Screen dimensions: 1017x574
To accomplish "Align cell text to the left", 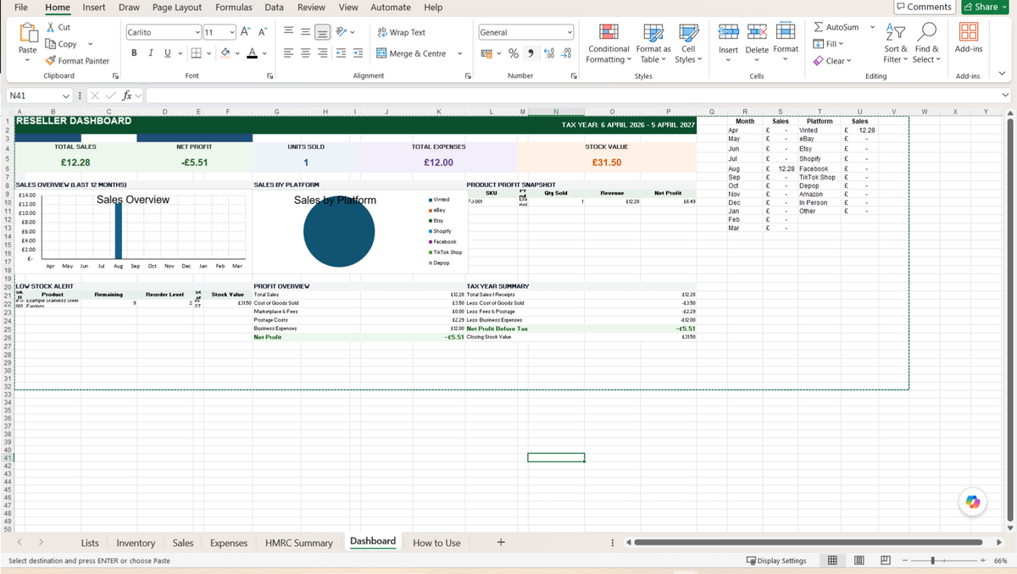I will click(288, 53).
